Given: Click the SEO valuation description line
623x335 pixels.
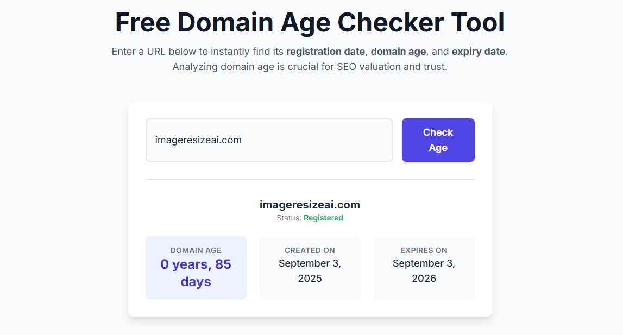Looking at the screenshot, I should (309, 66).
